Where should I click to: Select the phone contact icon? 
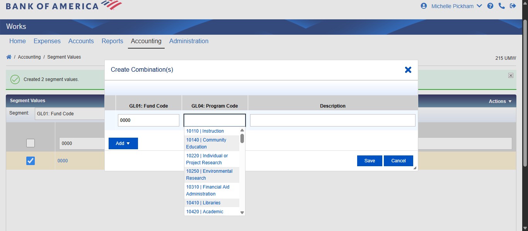click(x=502, y=6)
